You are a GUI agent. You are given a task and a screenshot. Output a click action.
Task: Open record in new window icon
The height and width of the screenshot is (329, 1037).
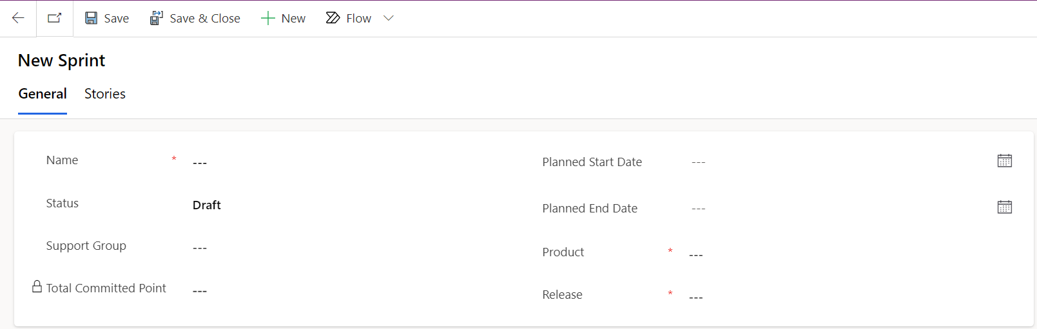click(55, 18)
